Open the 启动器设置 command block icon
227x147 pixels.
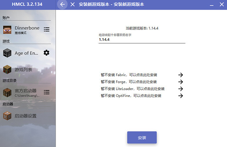pyautogui.click(x=7, y=116)
